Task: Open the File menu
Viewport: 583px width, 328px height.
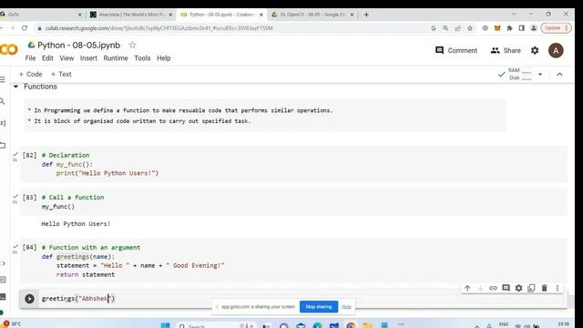Action: (30, 58)
